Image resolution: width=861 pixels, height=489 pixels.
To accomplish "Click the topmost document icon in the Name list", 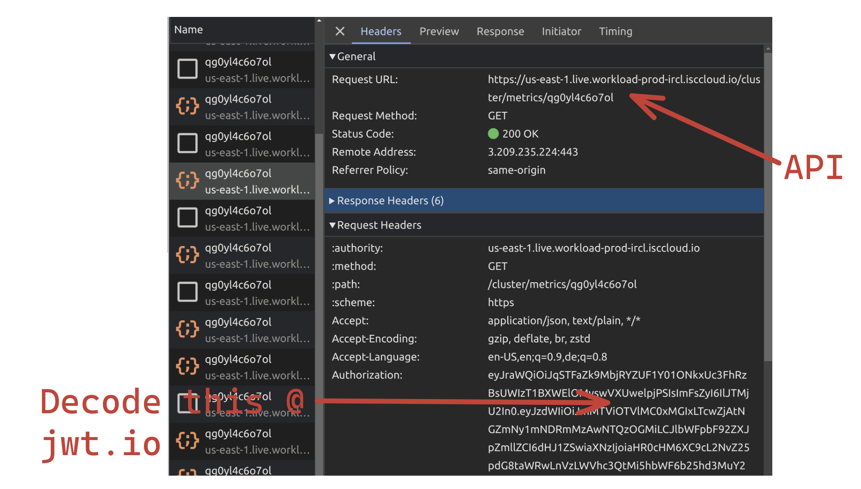I will 187,69.
